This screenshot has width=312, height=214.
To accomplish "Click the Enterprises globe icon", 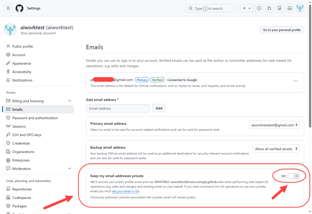I will coord(8,160).
